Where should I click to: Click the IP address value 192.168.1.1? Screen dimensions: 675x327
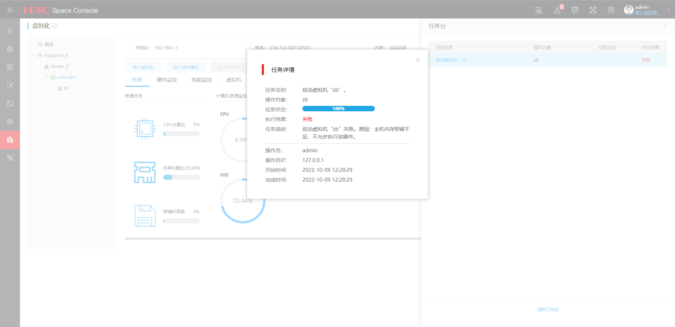[166, 48]
